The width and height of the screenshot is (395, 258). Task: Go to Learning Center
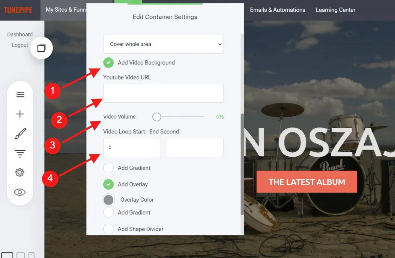336,10
